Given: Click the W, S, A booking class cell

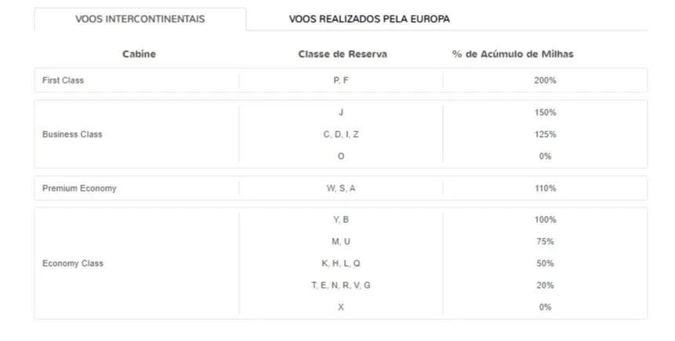Looking at the screenshot, I should click(x=341, y=188).
